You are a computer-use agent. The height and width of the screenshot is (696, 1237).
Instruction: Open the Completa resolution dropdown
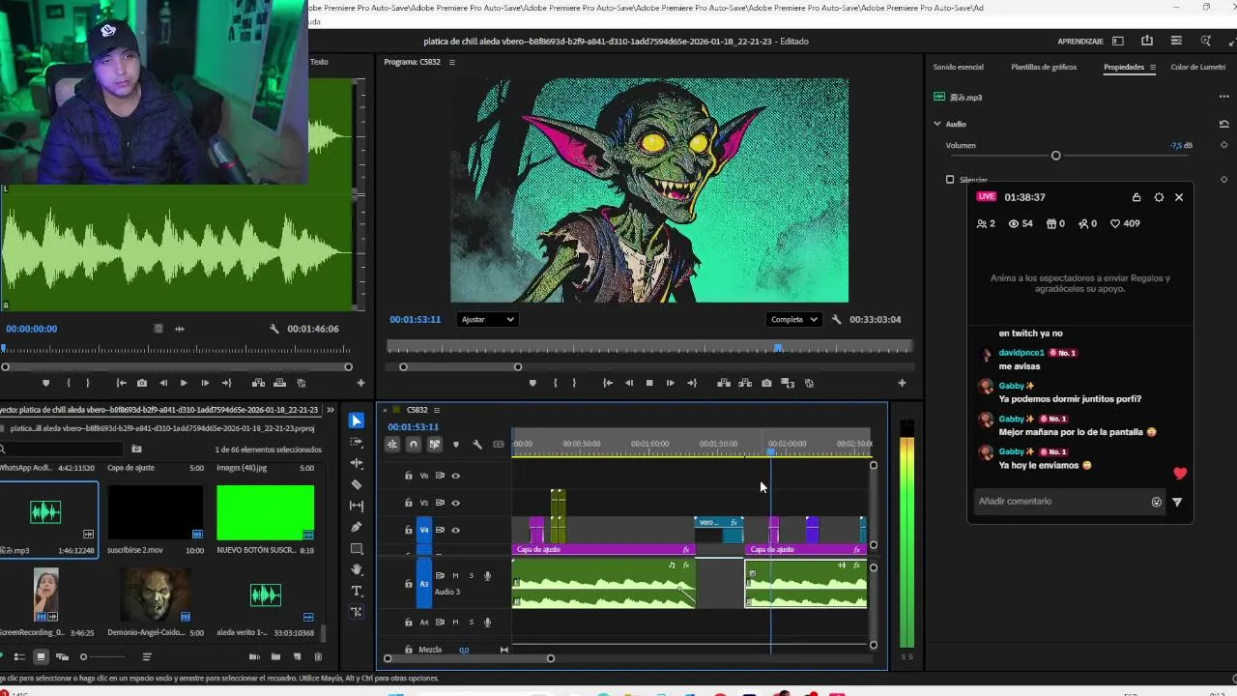[793, 319]
